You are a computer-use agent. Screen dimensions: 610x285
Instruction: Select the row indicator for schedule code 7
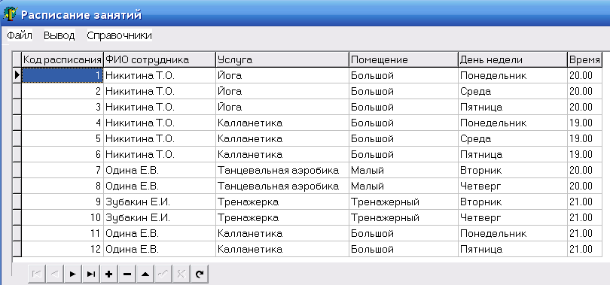click(17, 170)
